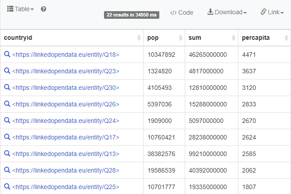Expand the Download options dropdown

coord(227,12)
